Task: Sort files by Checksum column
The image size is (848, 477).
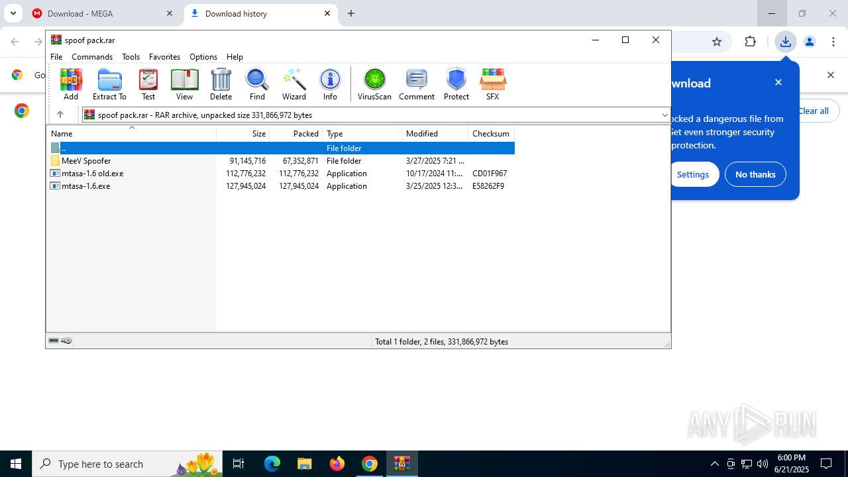Action: pyautogui.click(x=492, y=133)
